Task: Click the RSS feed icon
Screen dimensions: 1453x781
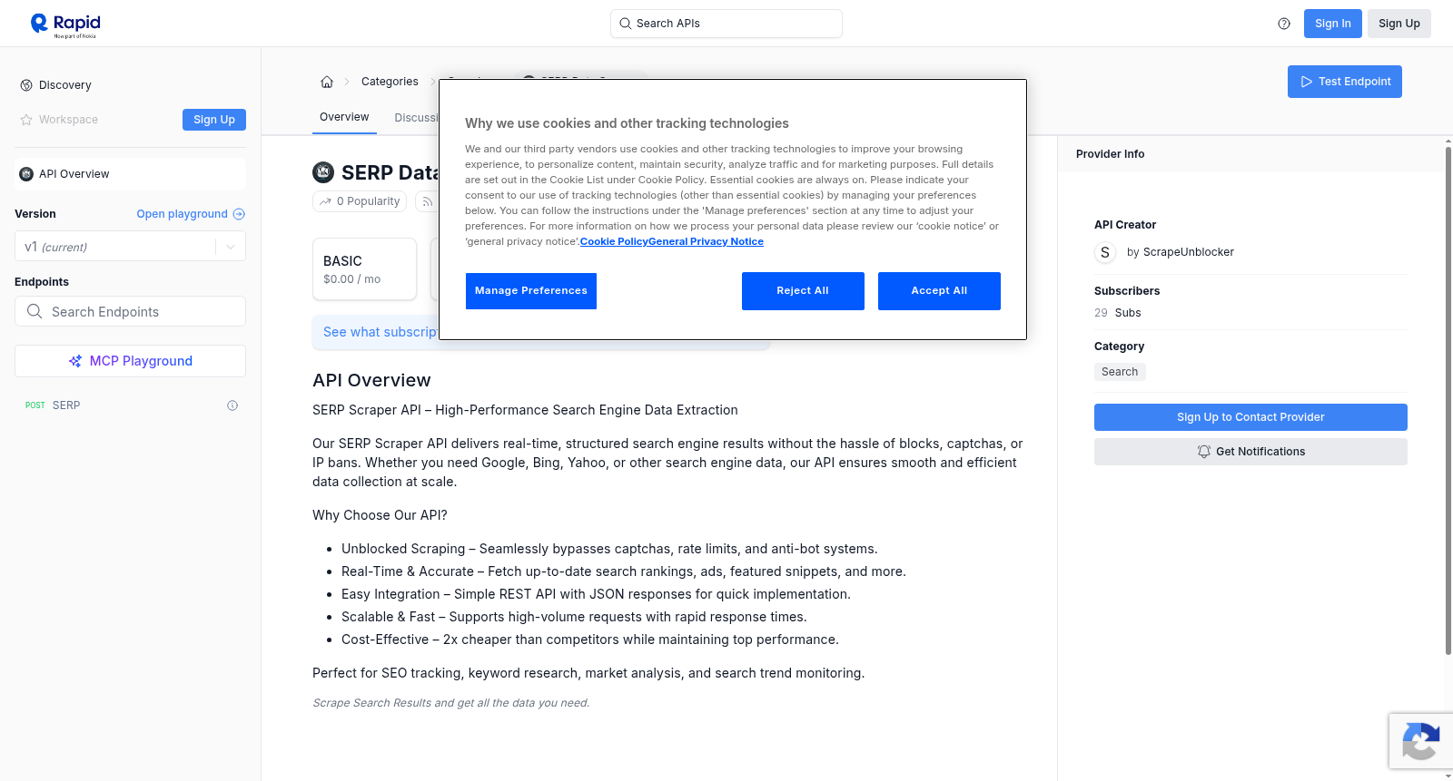Action: coord(427,201)
